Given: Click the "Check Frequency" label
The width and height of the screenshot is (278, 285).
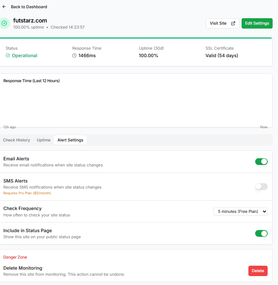Looking at the screenshot, I should (x=22, y=208).
